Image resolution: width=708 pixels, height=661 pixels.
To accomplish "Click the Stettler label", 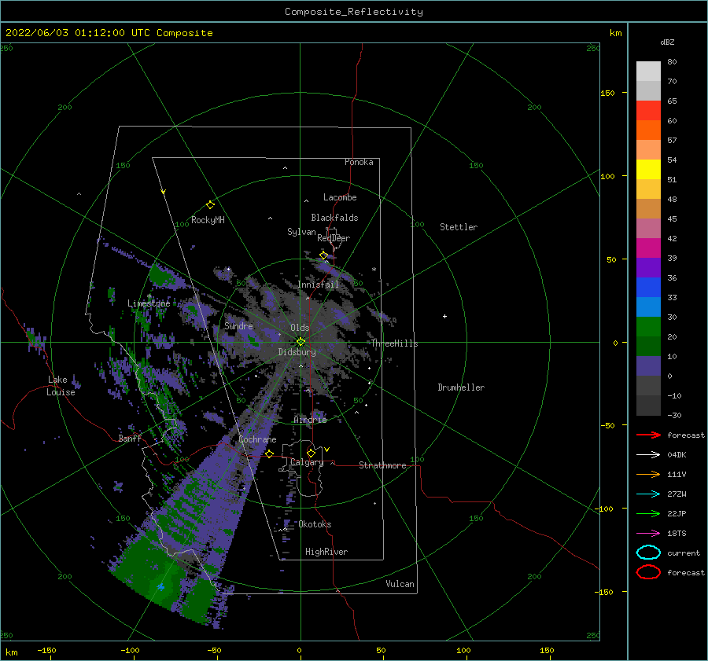I will click(459, 227).
